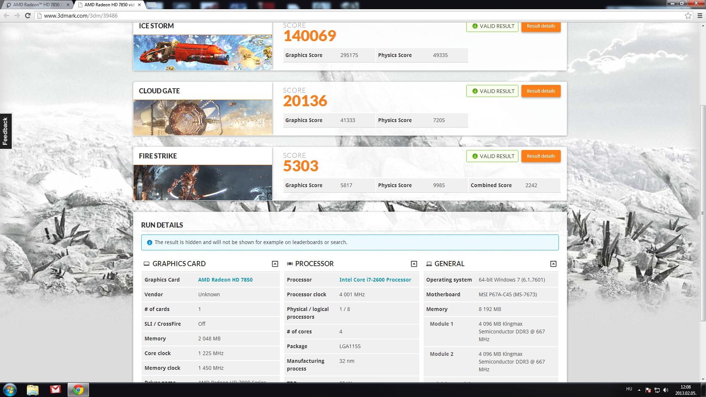
Task: Click the Graphics Card section icon
Action: (x=146, y=264)
